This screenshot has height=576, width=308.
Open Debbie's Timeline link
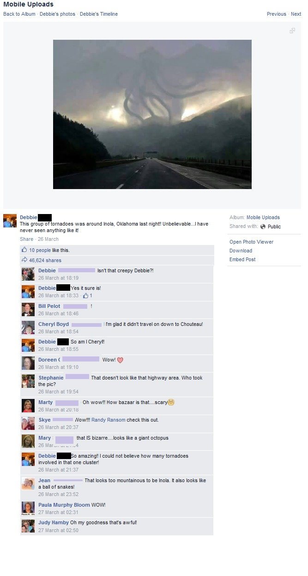point(99,14)
